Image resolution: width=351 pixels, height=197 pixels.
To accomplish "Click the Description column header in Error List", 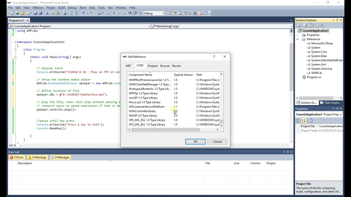I will pyautogui.click(x=111, y=163).
